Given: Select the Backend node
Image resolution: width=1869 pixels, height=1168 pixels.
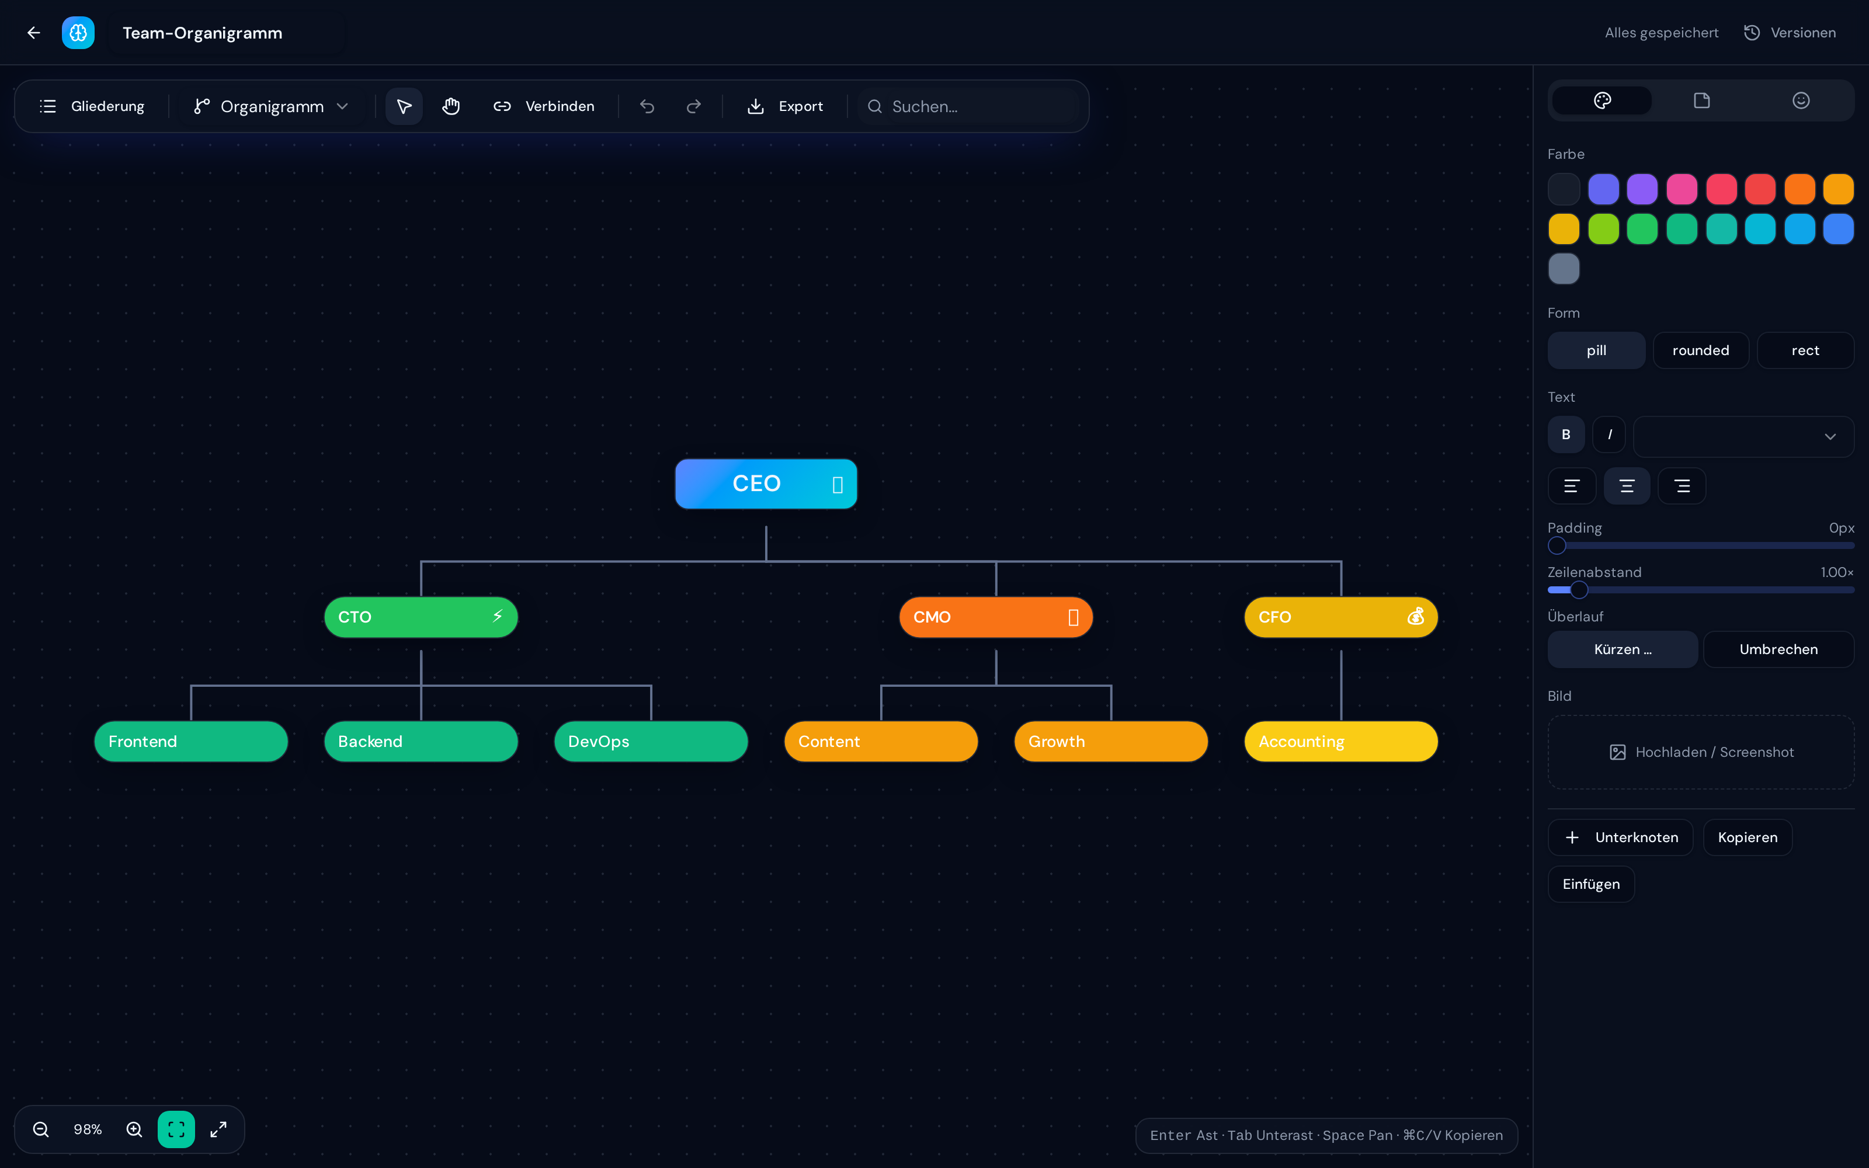Looking at the screenshot, I should pos(421,742).
